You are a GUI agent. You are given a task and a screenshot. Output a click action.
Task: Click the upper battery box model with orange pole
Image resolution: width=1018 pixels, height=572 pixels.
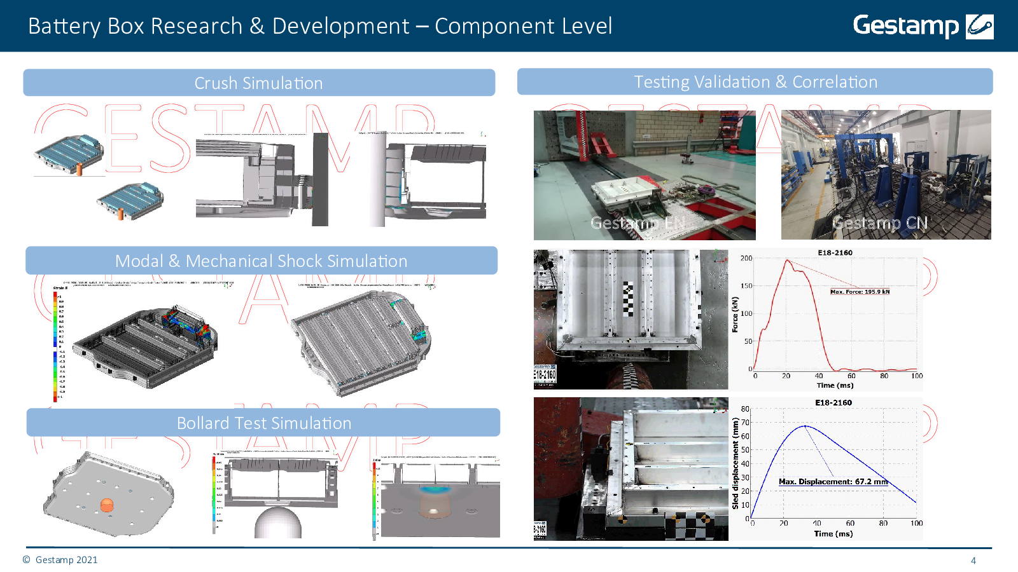69,156
